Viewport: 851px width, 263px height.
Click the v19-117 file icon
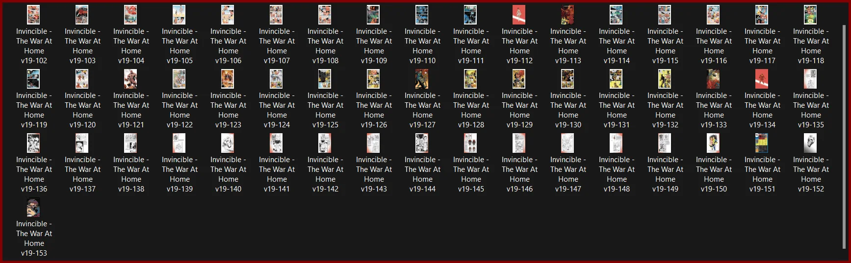(x=762, y=15)
